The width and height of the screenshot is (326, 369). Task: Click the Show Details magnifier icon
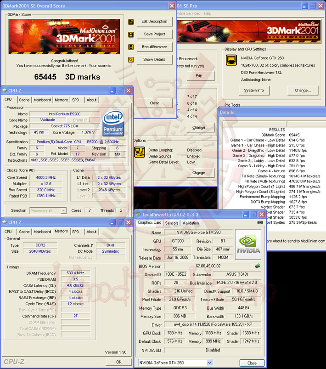[x=131, y=60]
